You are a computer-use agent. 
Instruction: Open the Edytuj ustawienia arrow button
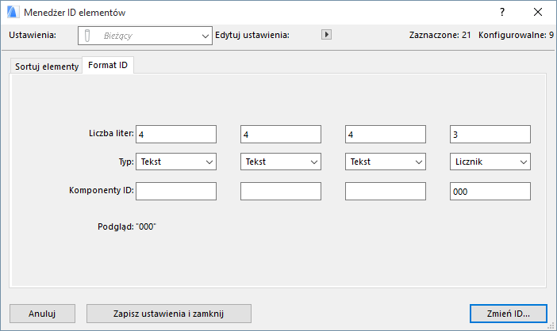[325, 35]
